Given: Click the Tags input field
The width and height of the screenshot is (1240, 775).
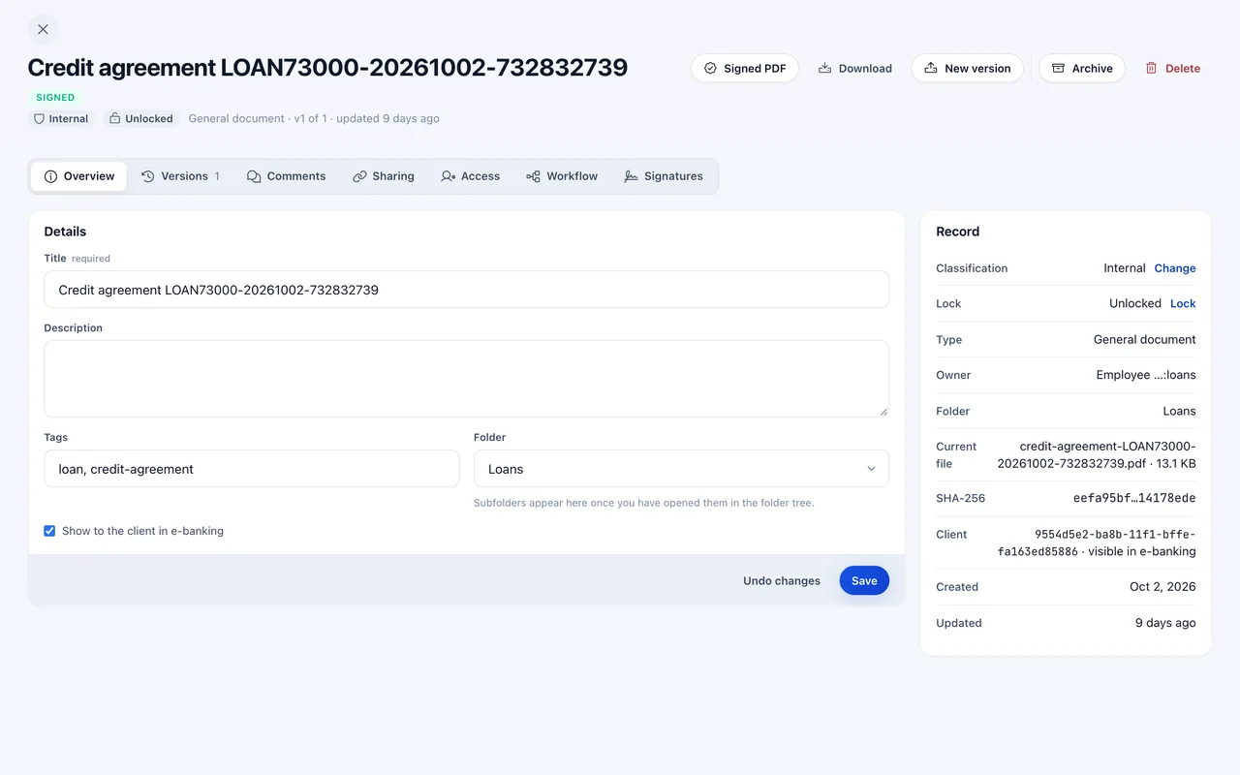Looking at the screenshot, I should pyautogui.click(x=252, y=469).
